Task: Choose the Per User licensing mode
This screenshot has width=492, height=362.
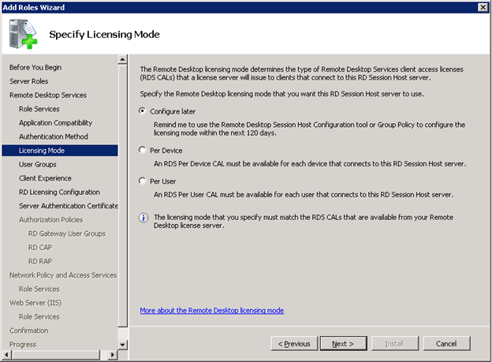Action: [142, 181]
